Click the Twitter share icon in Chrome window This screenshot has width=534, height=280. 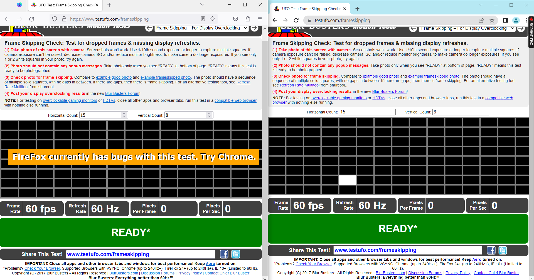503,250
